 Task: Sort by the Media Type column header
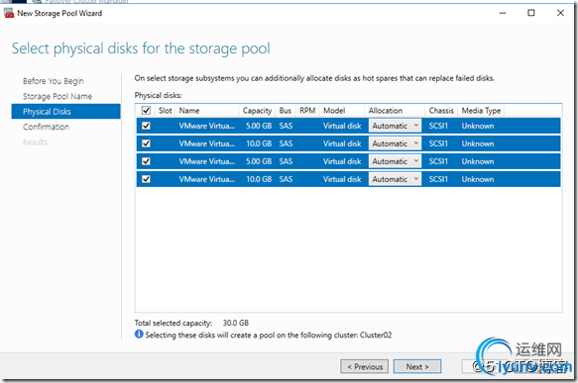tap(481, 111)
